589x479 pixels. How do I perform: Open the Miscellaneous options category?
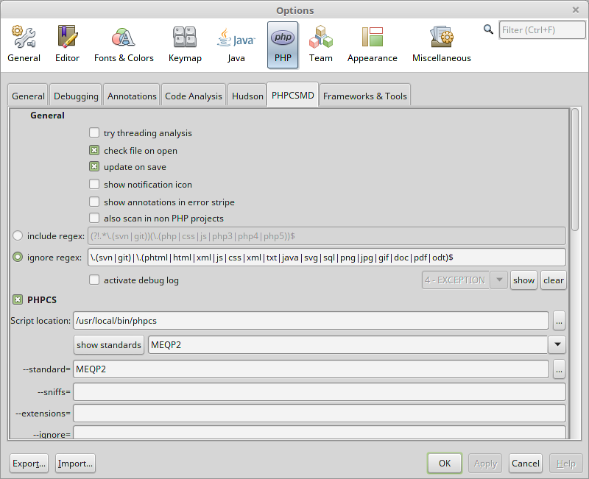(441, 44)
